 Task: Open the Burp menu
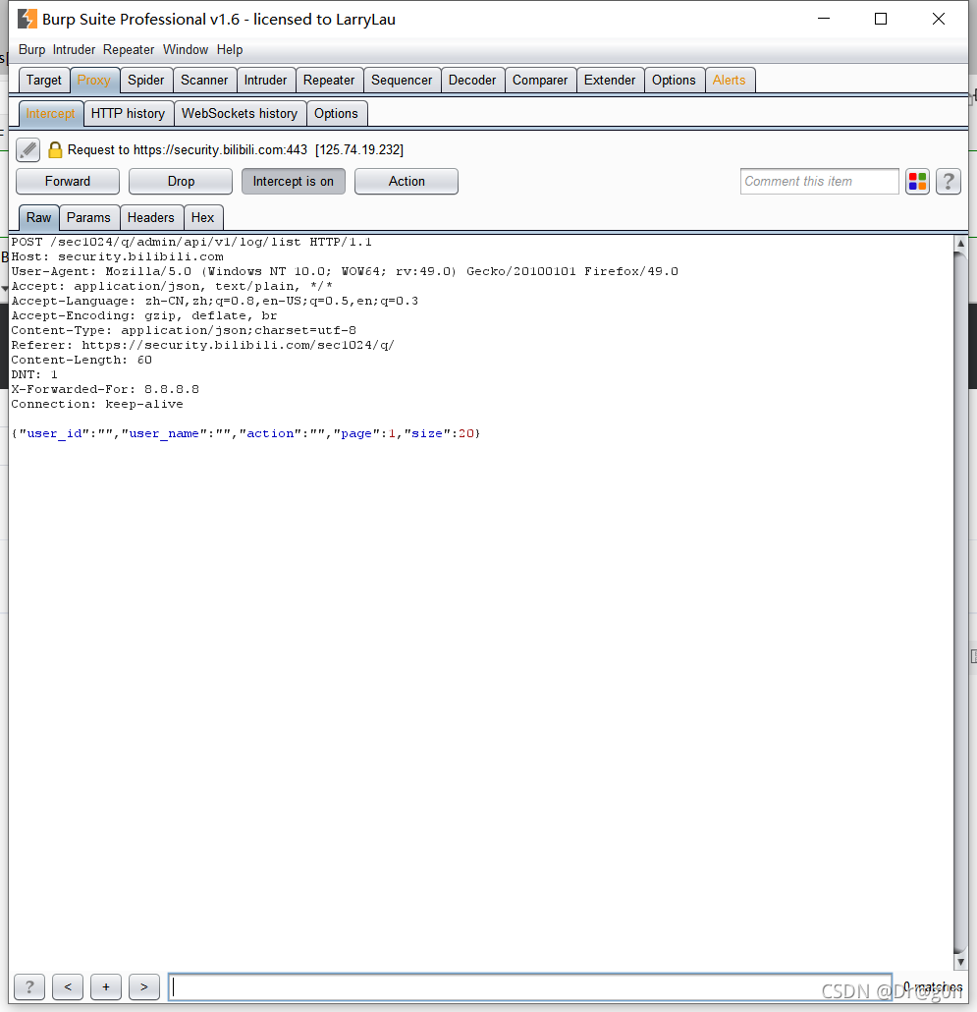tap(31, 50)
